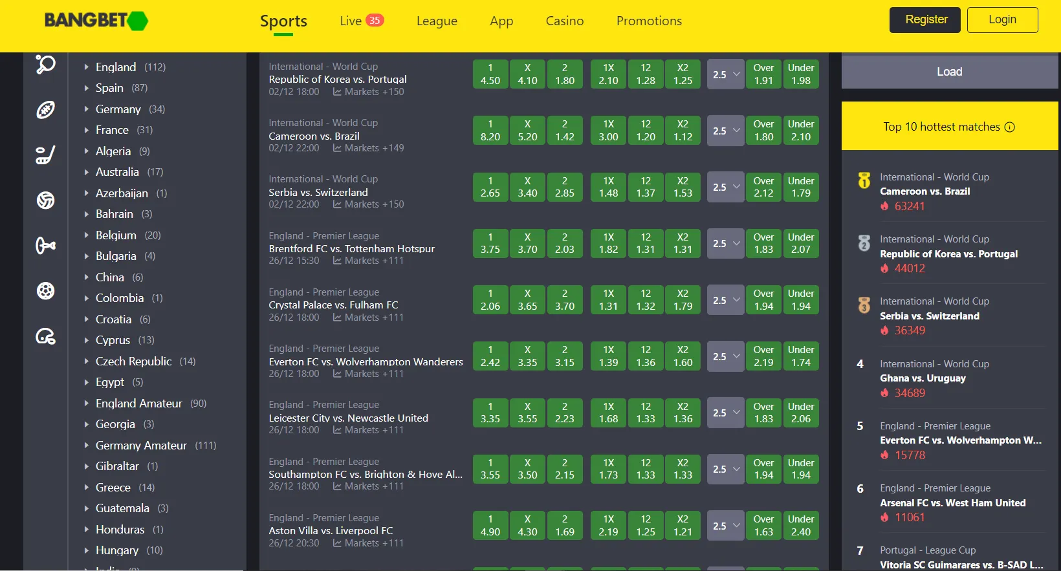The height and width of the screenshot is (571, 1061).
Task: Click bronze medal icon for Serbia vs. Switzerland
Action: coord(864,305)
